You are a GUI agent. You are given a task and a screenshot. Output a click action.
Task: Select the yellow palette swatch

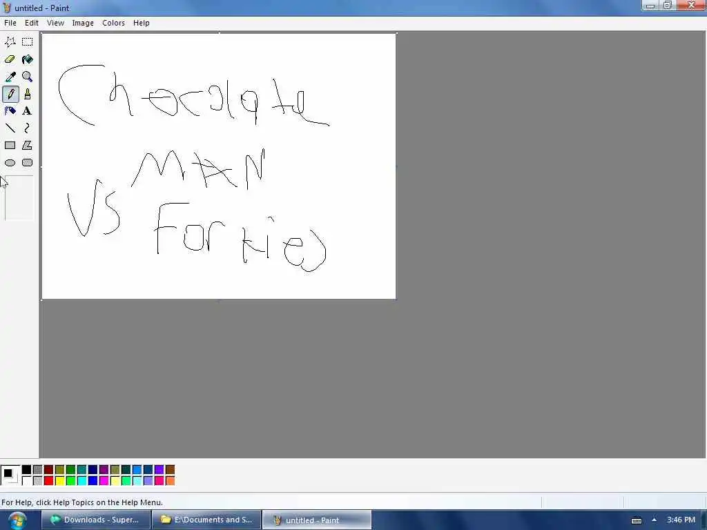click(x=59, y=481)
